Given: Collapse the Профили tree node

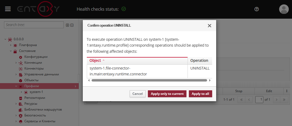Looking at the screenshot, I should pos(16,86).
